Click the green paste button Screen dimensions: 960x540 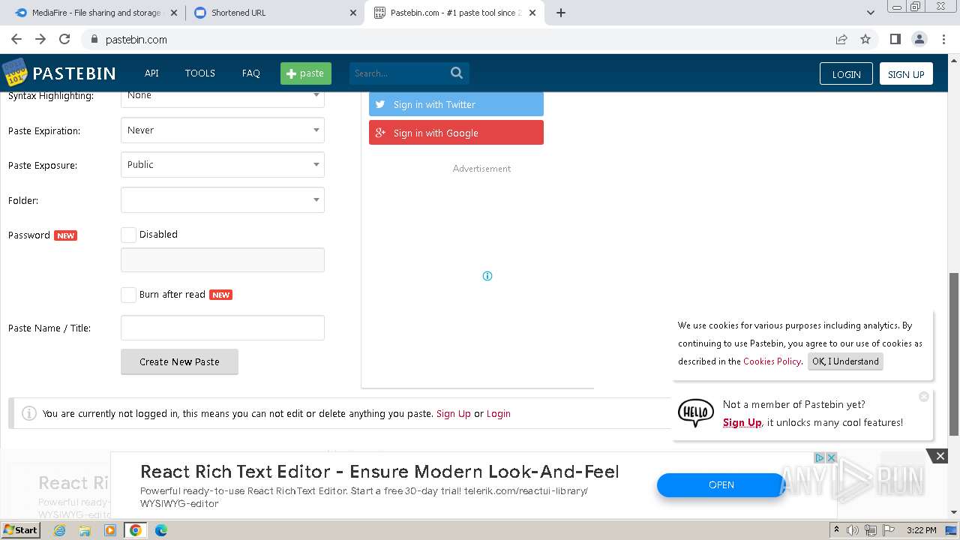[x=306, y=73]
